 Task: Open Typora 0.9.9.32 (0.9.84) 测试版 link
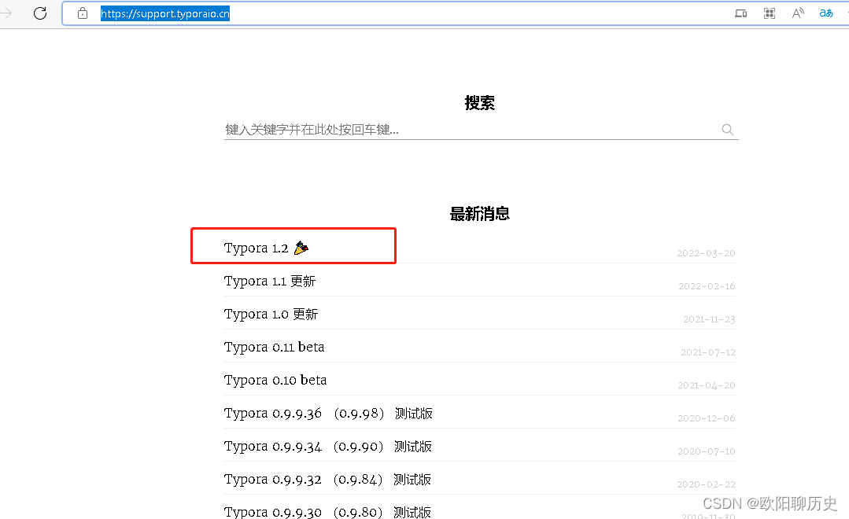(327, 480)
